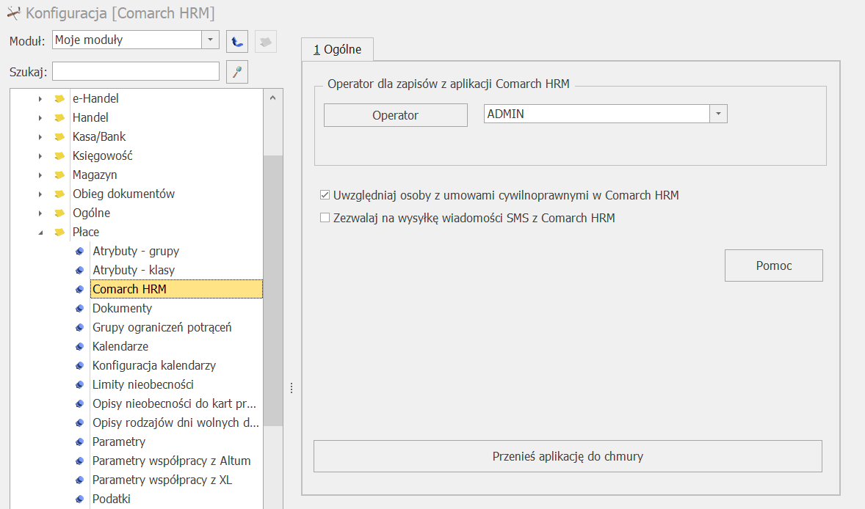Expand the e-Handel tree node
This screenshot has width=865, height=509.
(x=40, y=99)
